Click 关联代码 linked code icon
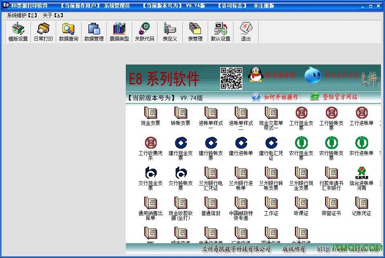385x258 pixels. pos(144,32)
